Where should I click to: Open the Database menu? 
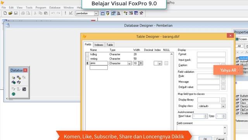tap(55, 7)
